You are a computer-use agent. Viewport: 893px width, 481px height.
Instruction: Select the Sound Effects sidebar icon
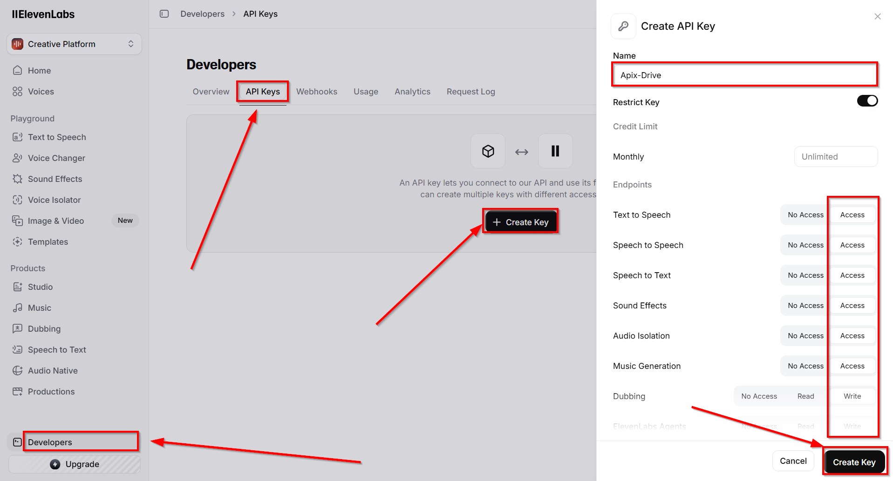coord(18,179)
